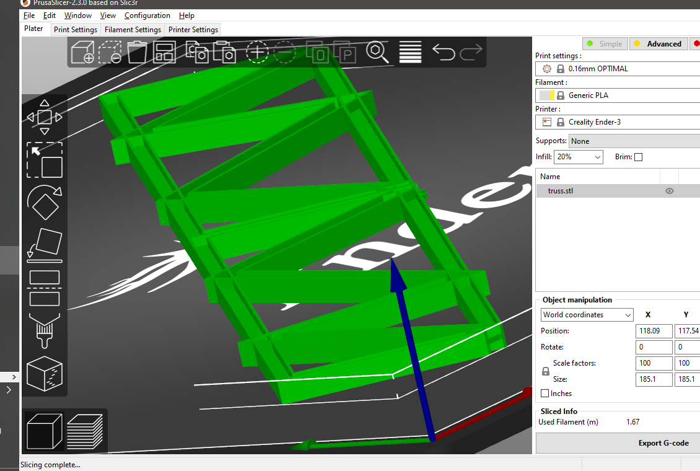Open the Configuration menu

click(147, 15)
